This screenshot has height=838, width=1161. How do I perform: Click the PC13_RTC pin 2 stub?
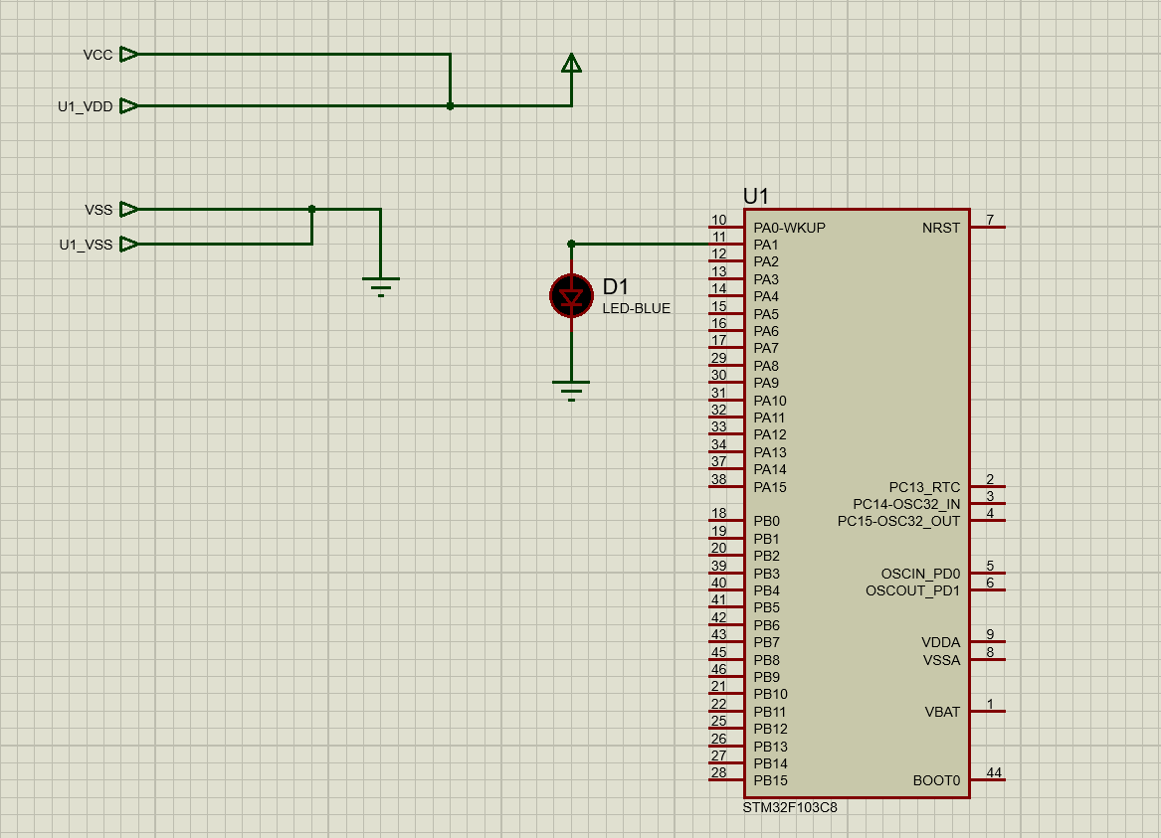click(x=988, y=487)
